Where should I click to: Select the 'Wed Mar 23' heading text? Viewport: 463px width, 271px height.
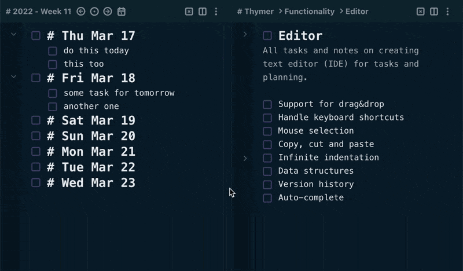(x=98, y=183)
